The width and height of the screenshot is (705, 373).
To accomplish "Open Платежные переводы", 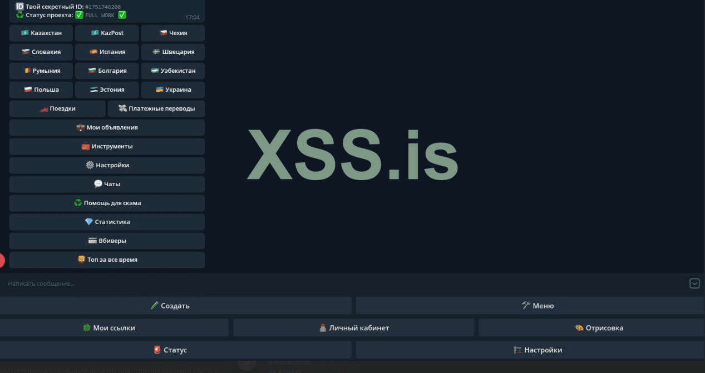I will (156, 108).
